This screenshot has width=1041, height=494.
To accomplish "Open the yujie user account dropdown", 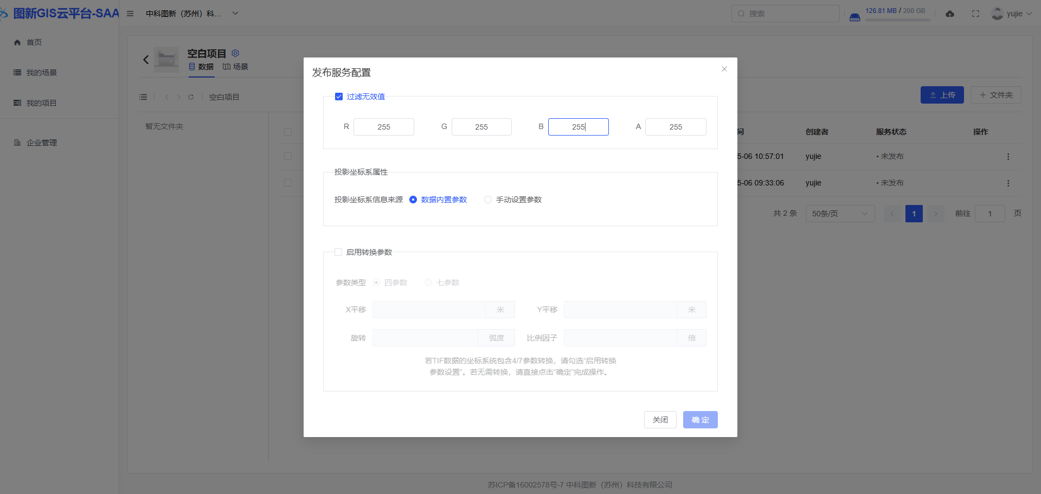I will point(1012,14).
